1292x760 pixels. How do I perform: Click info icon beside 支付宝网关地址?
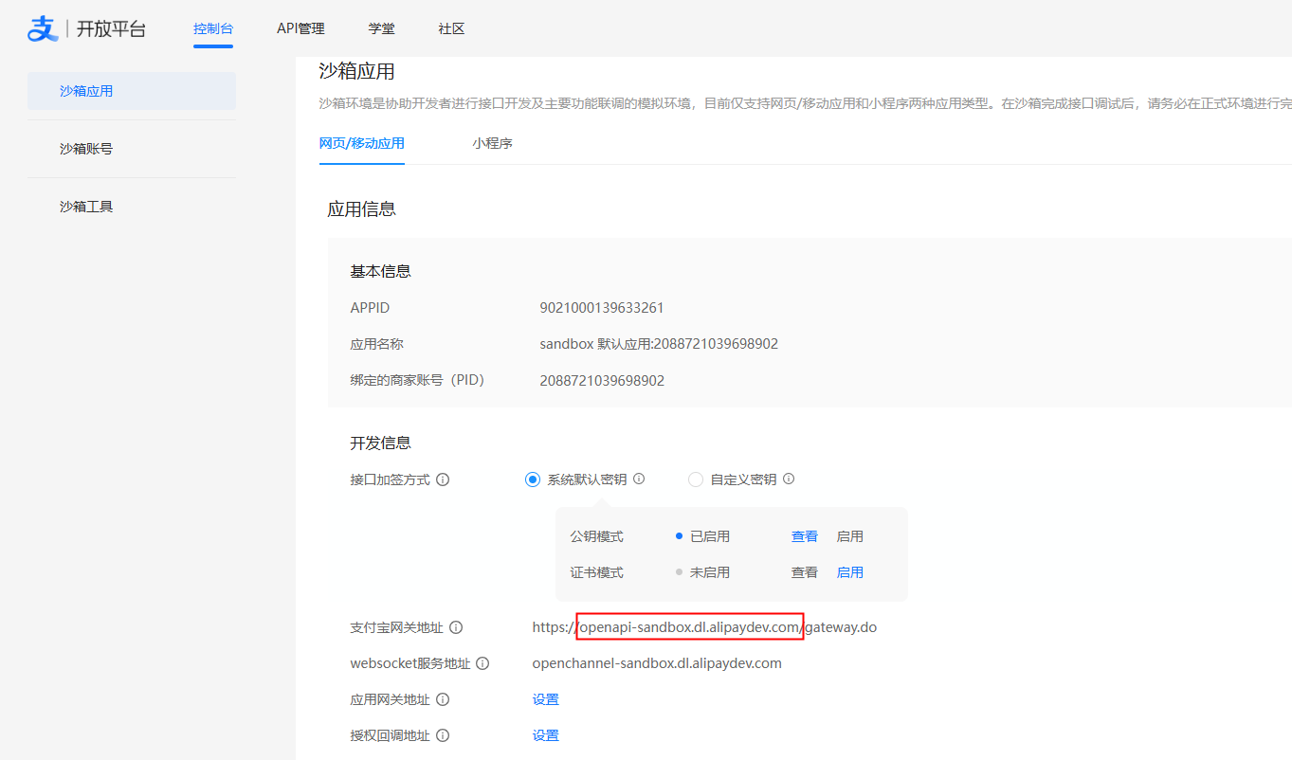tap(456, 627)
